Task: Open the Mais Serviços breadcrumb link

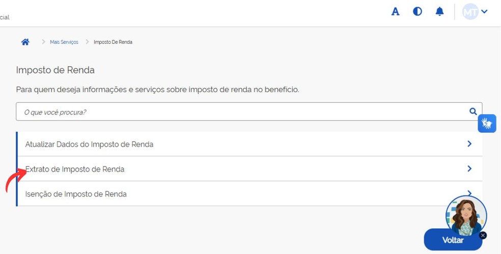Action: [64, 42]
